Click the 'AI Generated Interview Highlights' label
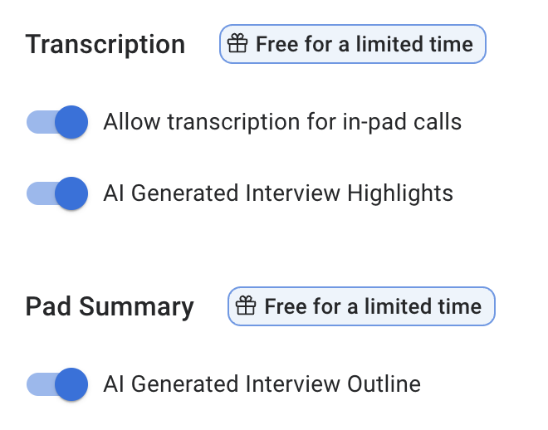Screen dimensions: 548x430 point(278,193)
